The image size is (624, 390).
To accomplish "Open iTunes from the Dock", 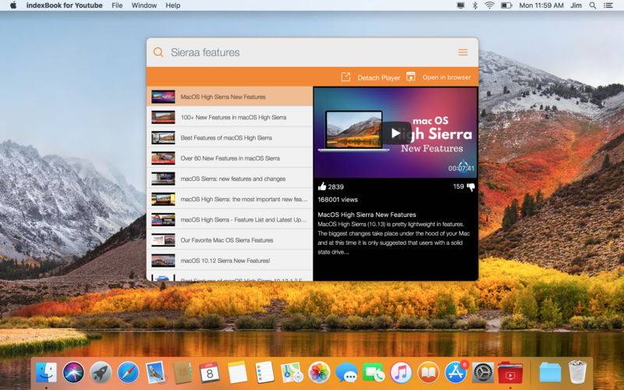I will tap(401, 373).
